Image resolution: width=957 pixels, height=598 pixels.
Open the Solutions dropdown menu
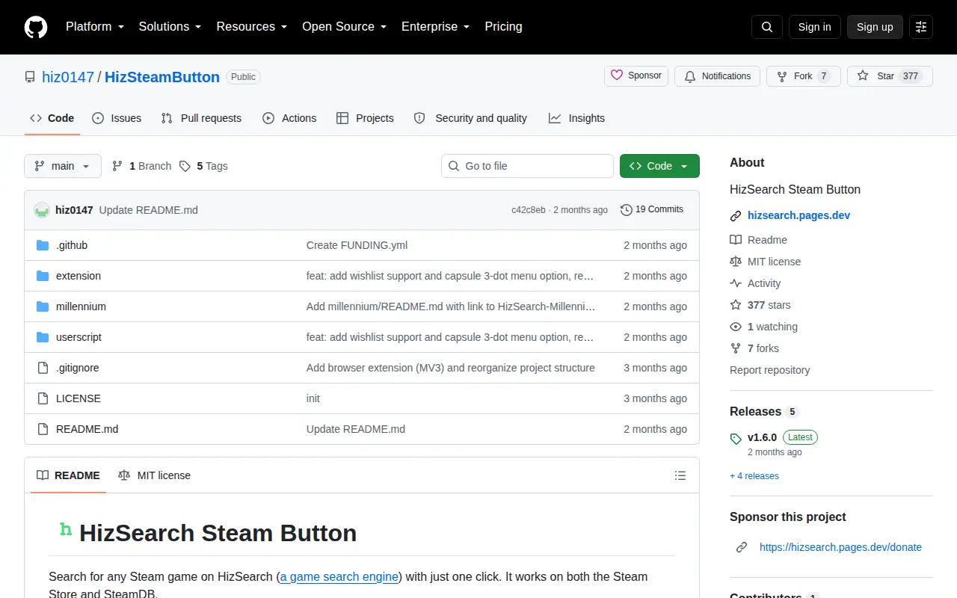click(170, 27)
